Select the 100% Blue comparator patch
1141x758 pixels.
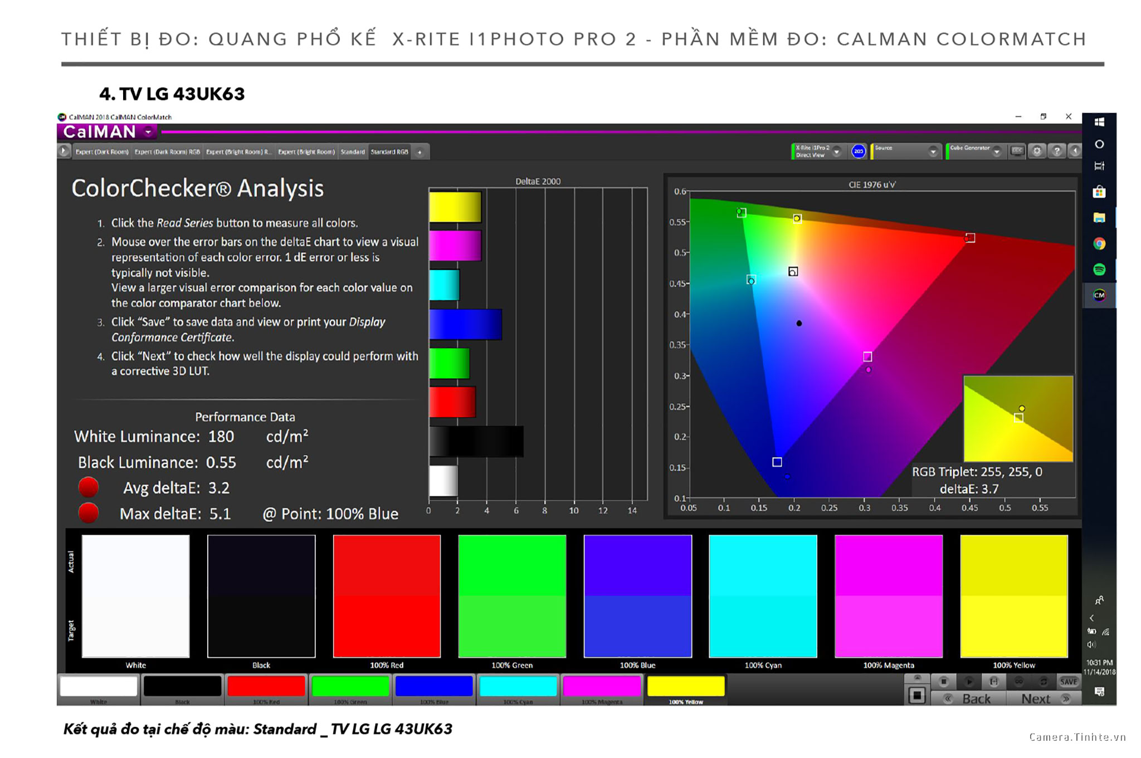point(638,596)
